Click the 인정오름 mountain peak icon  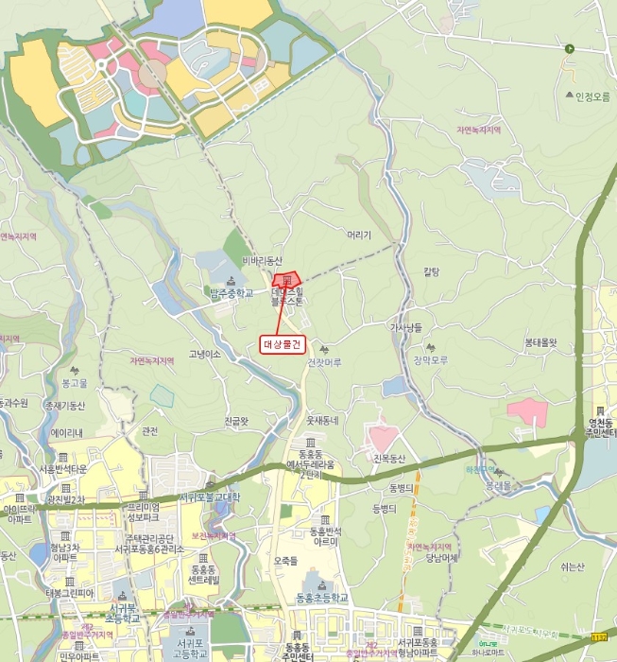[x=570, y=95]
